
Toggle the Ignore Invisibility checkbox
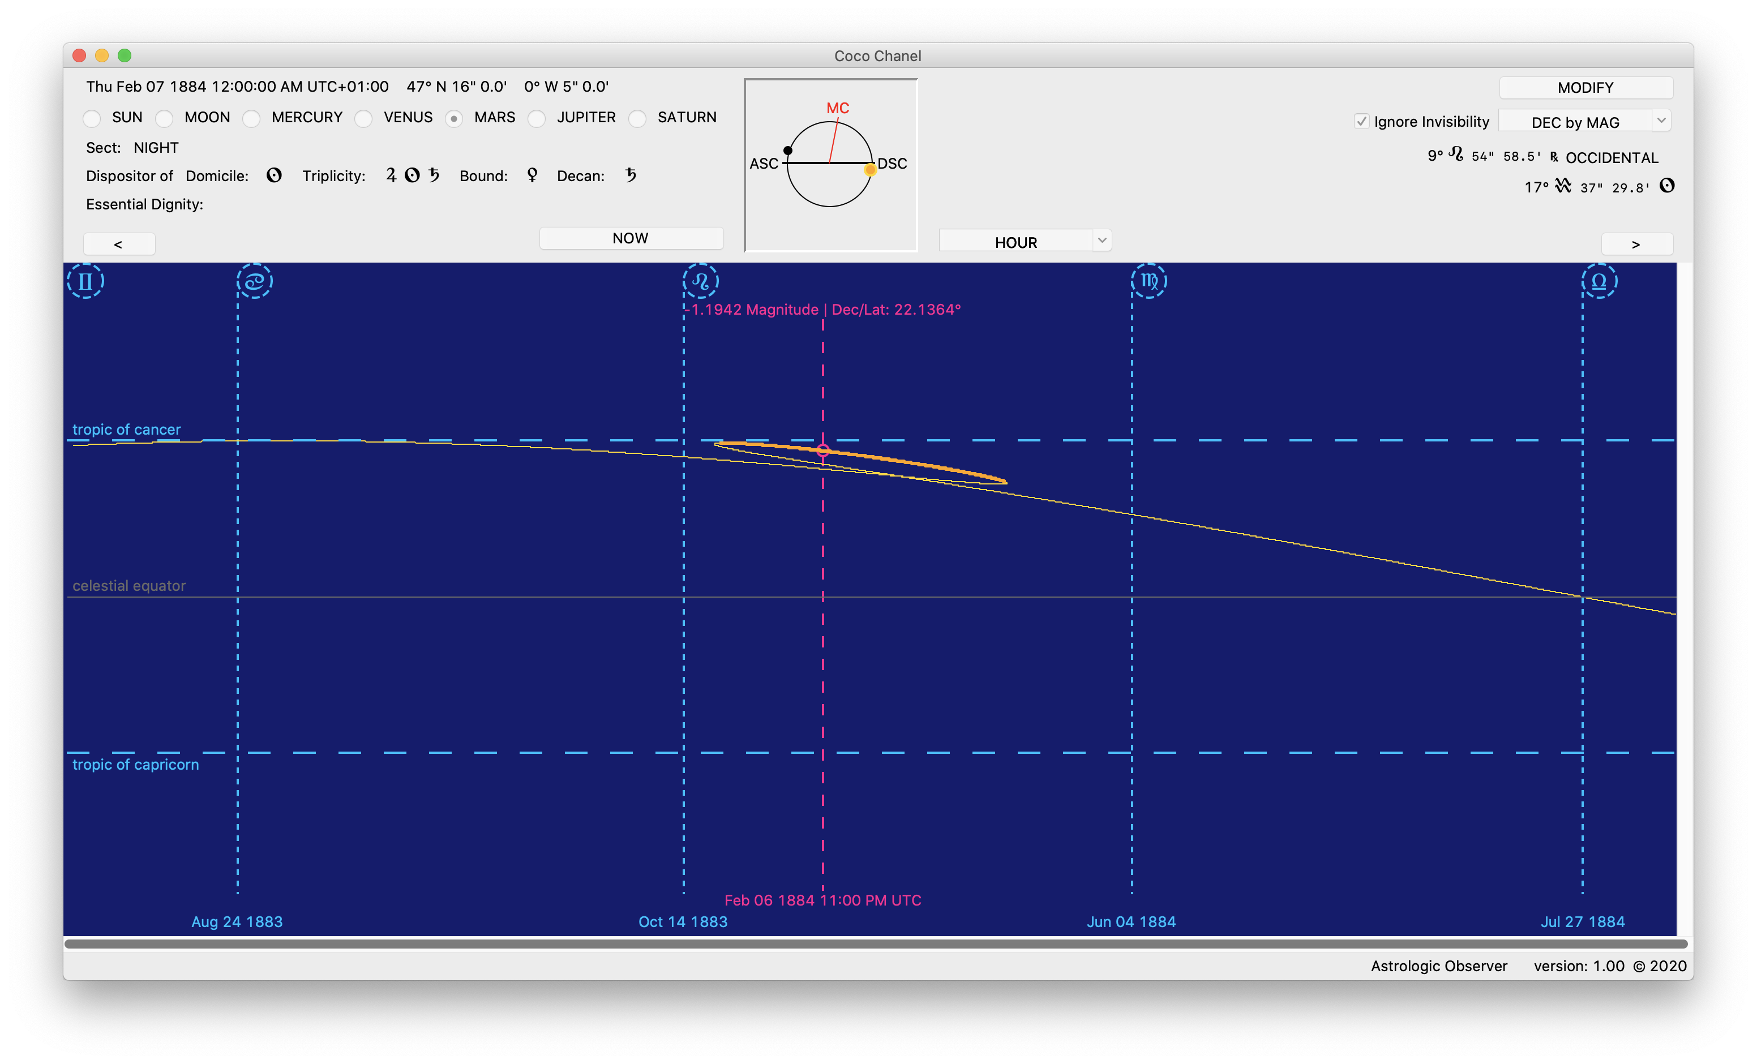pos(1361,121)
